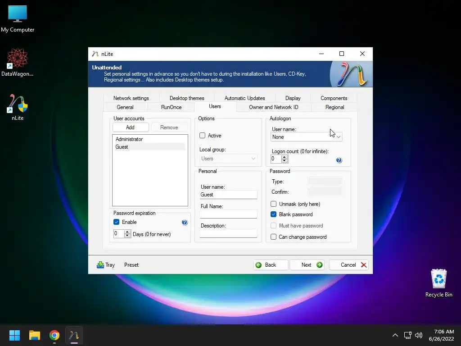Select the nLite taskbar icon
Viewport: 461px width, 346px height.
(x=74, y=335)
